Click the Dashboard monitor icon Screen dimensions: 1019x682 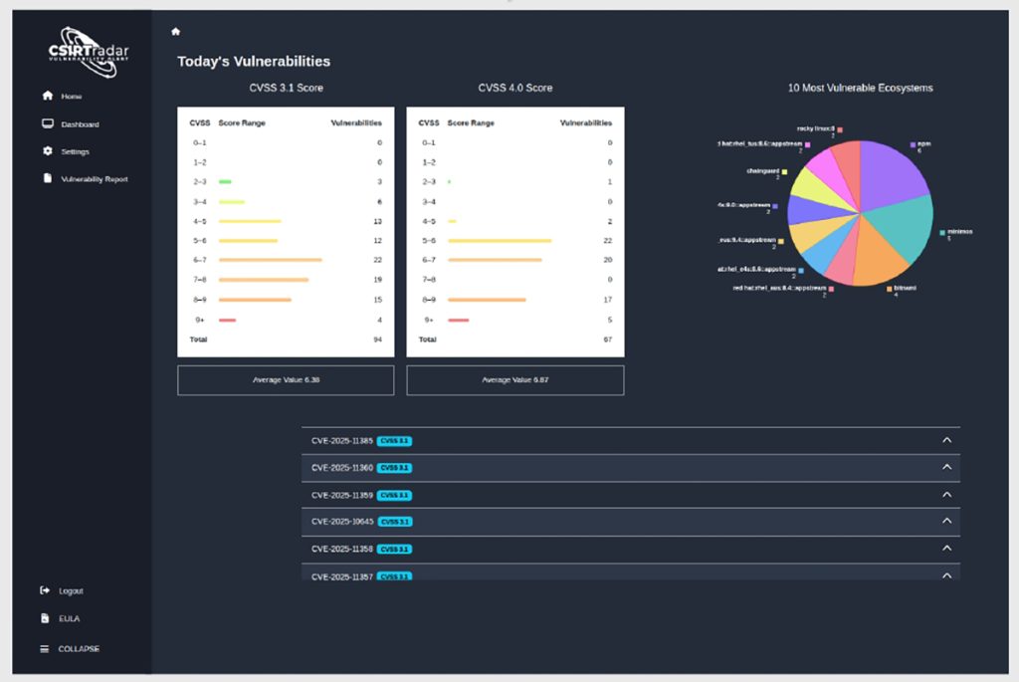pos(47,124)
